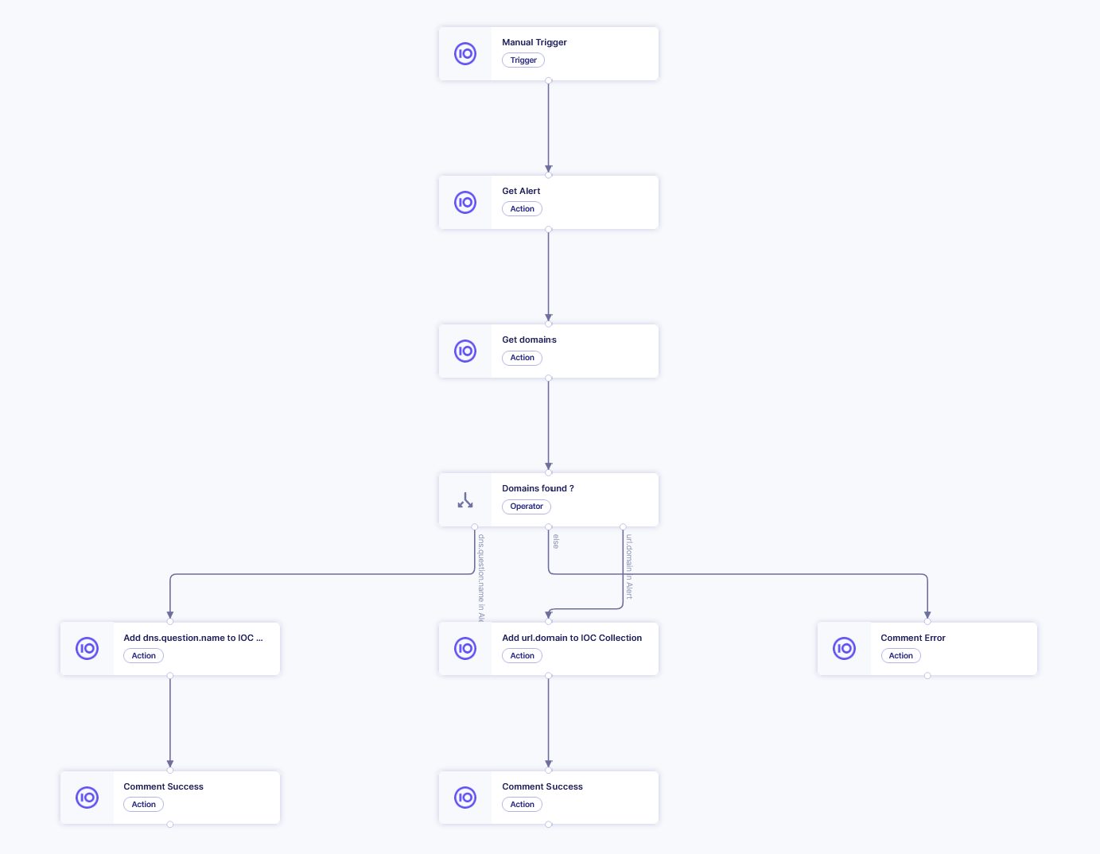The width and height of the screenshot is (1100, 854).
Task: Click the Action tag on Comment Error
Action: pyautogui.click(x=901, y=656)
